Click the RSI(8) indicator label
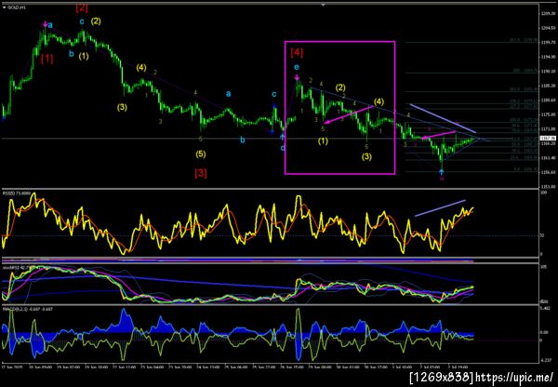 point(15,193)
